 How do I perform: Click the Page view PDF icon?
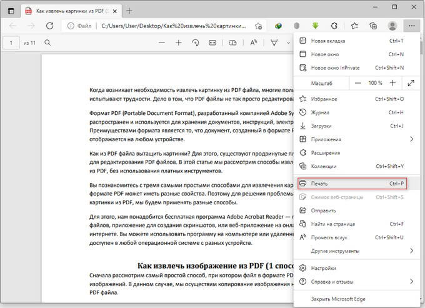tap(232, 43)
